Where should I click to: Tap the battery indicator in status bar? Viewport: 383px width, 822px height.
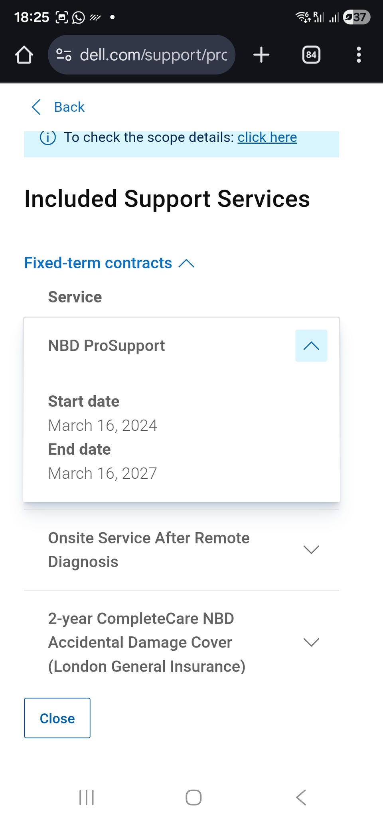coord(357,17)
